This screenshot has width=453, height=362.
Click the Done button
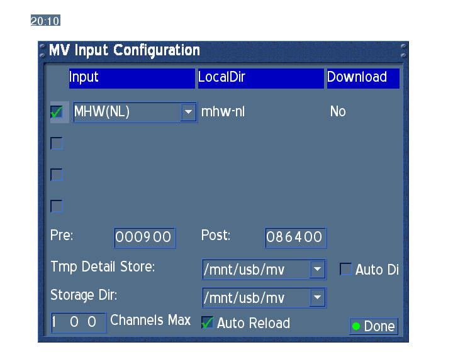[374, 326]
